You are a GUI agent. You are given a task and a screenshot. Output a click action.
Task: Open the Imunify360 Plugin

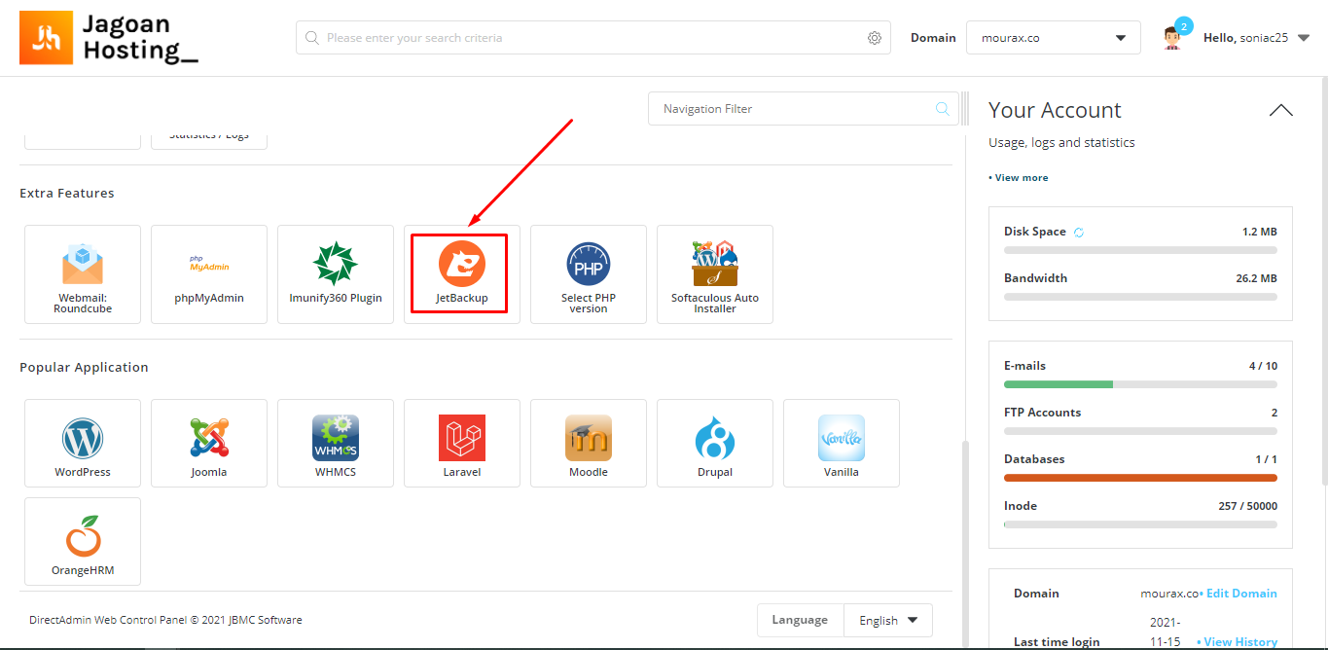(336, 274)
